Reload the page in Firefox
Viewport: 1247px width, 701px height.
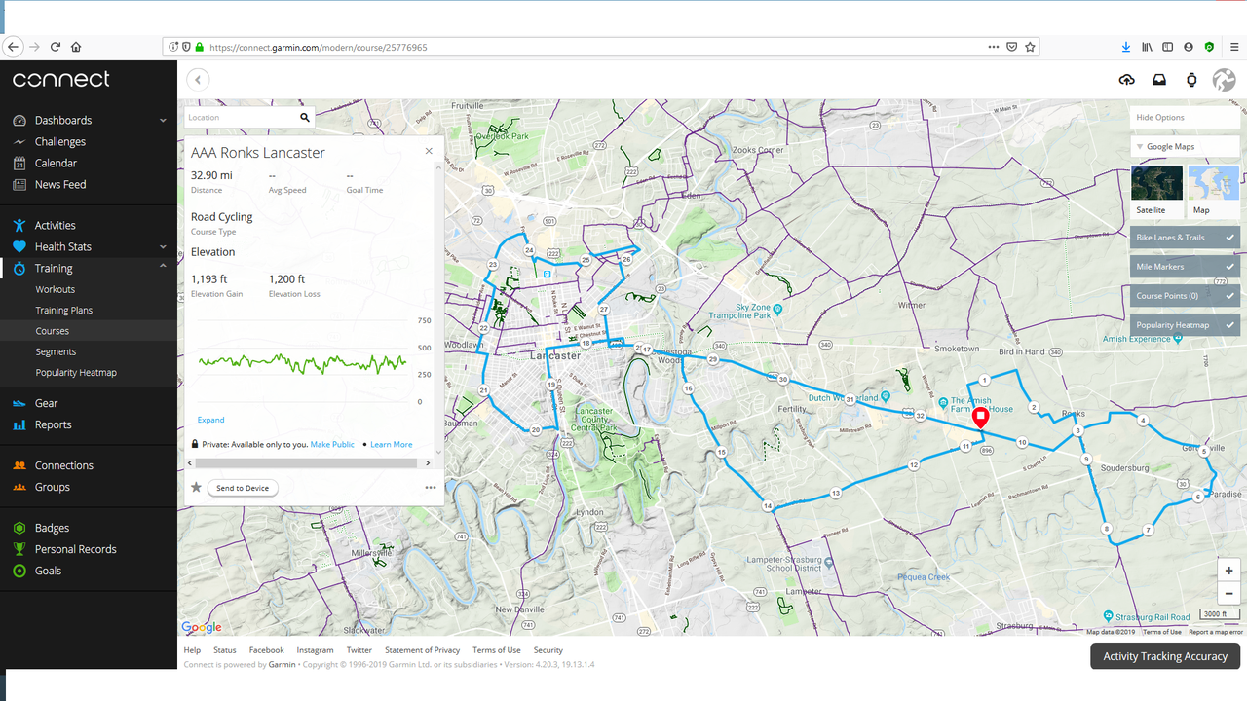click(56, 47)
